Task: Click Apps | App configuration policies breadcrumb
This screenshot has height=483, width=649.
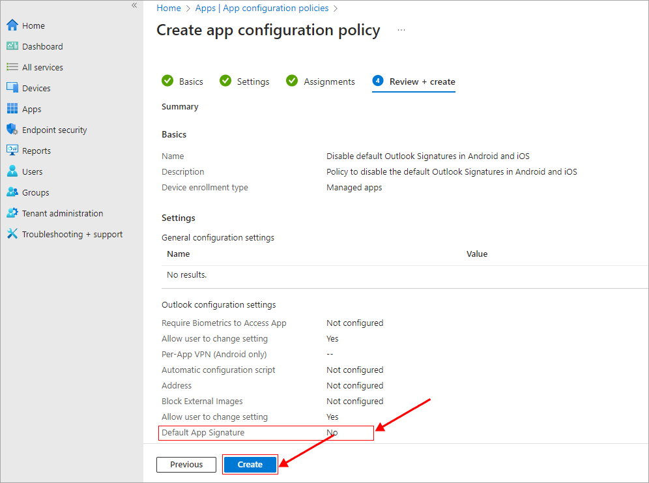Action: coord(262,8)
